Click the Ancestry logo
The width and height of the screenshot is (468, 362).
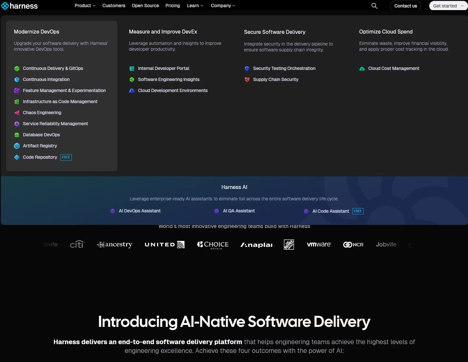click(x=115, y=245)
